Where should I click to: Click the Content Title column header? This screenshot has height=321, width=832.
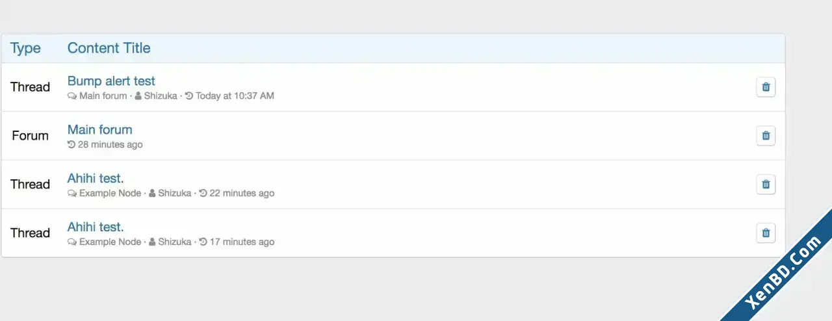tap(109, 48)
